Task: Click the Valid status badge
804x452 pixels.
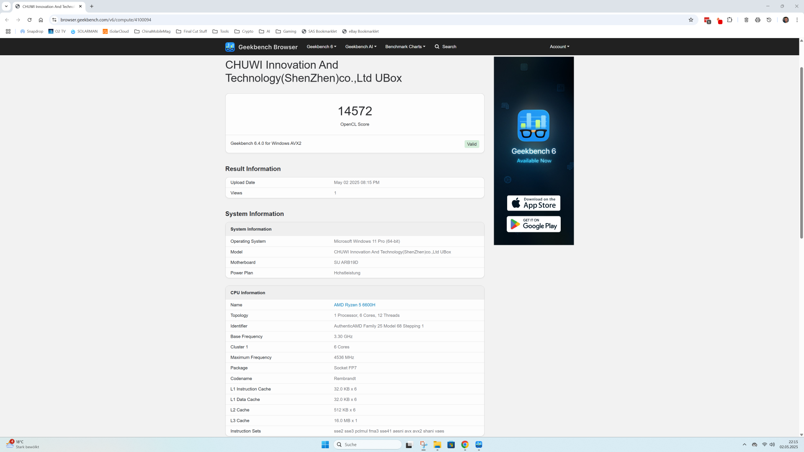Action: click(x=472, y=144)
